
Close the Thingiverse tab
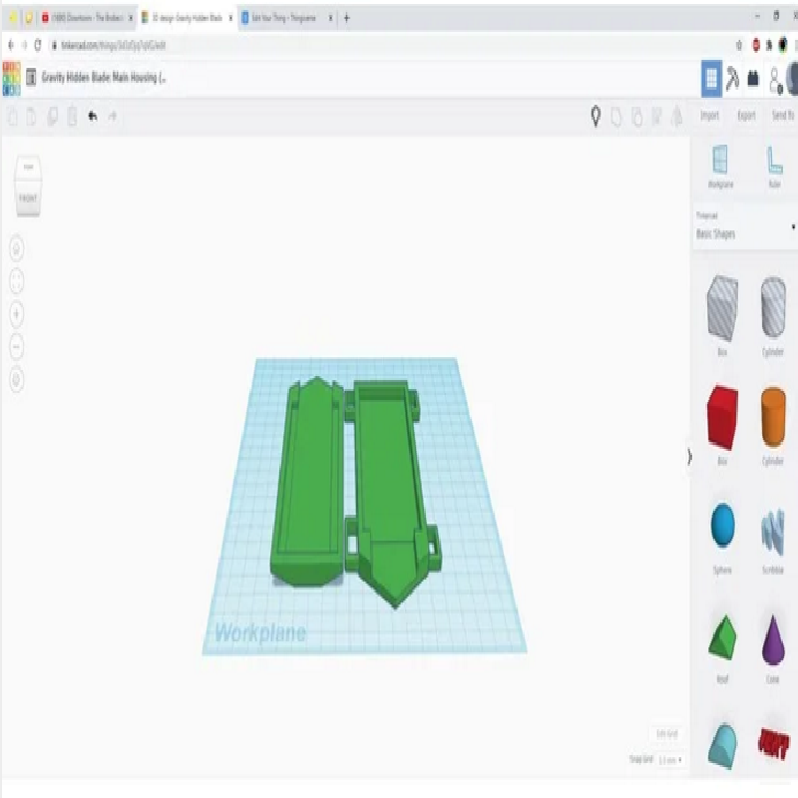[331, 18]
